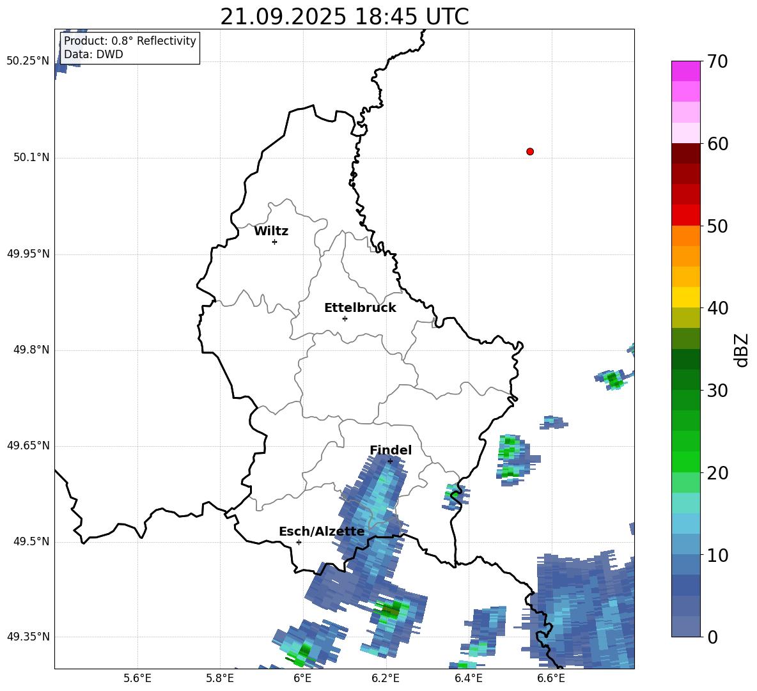Click the magenta top colorbar segment
The image size is (757, 691).
click(685, 71)
